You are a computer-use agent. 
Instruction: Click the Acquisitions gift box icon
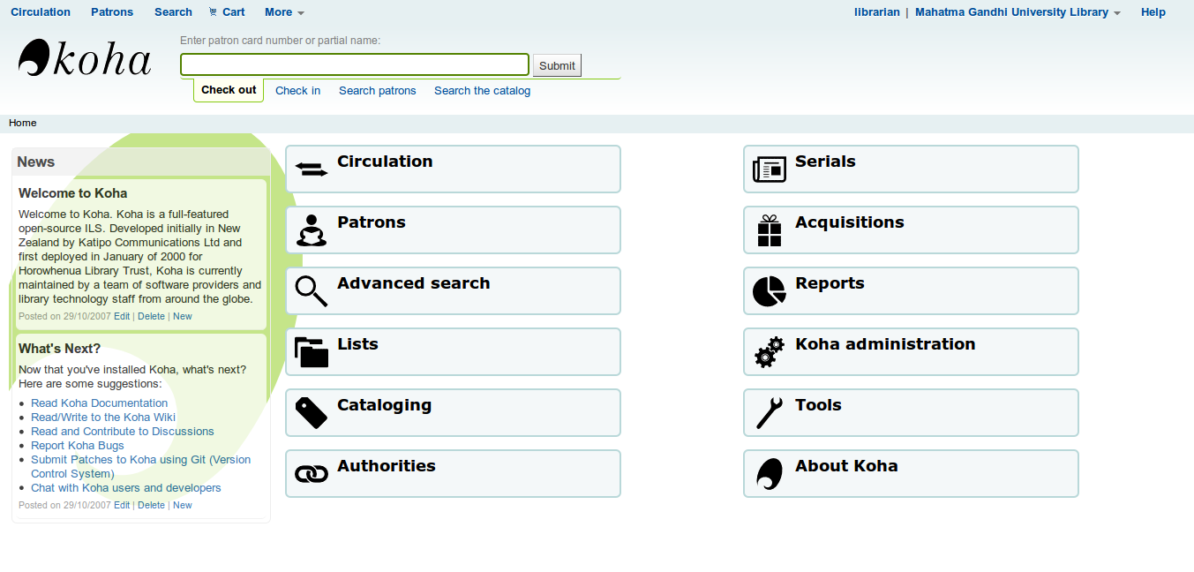[x=769, y=230]
